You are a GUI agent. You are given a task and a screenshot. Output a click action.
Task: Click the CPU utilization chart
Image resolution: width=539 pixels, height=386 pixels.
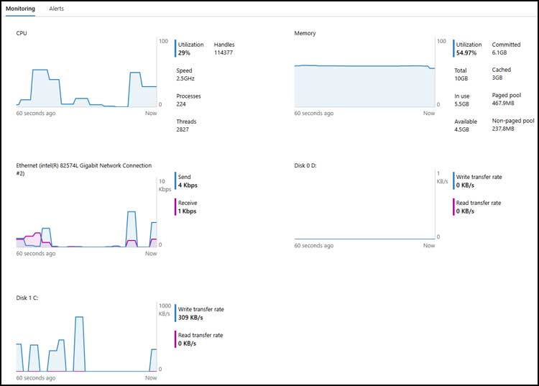coord(87,73)
